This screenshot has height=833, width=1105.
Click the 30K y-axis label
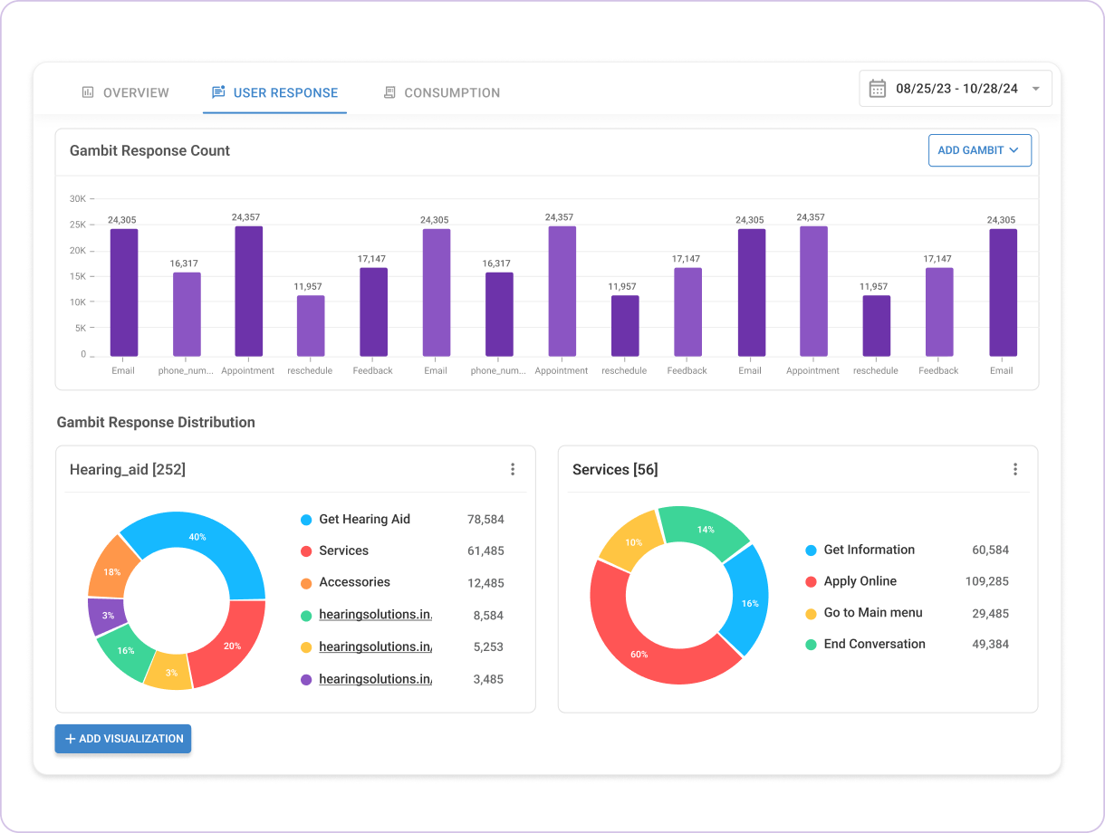[78, 198]
